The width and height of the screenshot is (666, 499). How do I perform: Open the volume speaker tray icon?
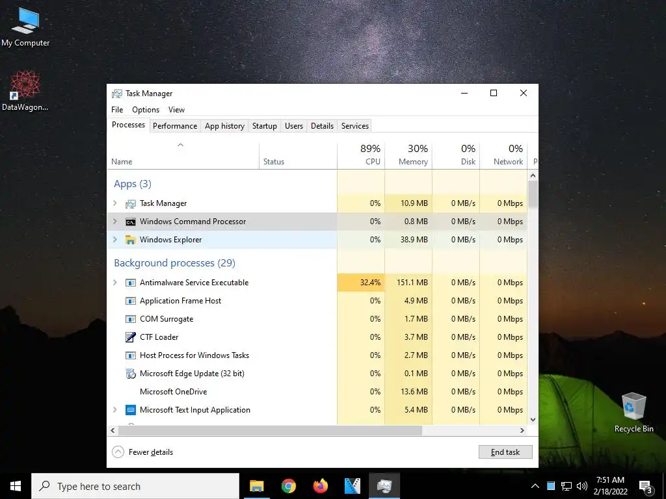point(582,486)
